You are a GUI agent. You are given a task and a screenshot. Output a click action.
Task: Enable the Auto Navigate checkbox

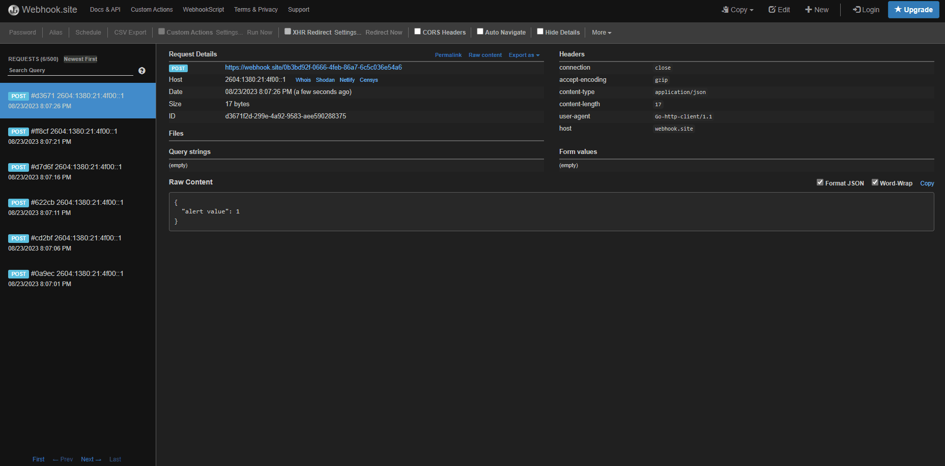(x=480, y=32)
